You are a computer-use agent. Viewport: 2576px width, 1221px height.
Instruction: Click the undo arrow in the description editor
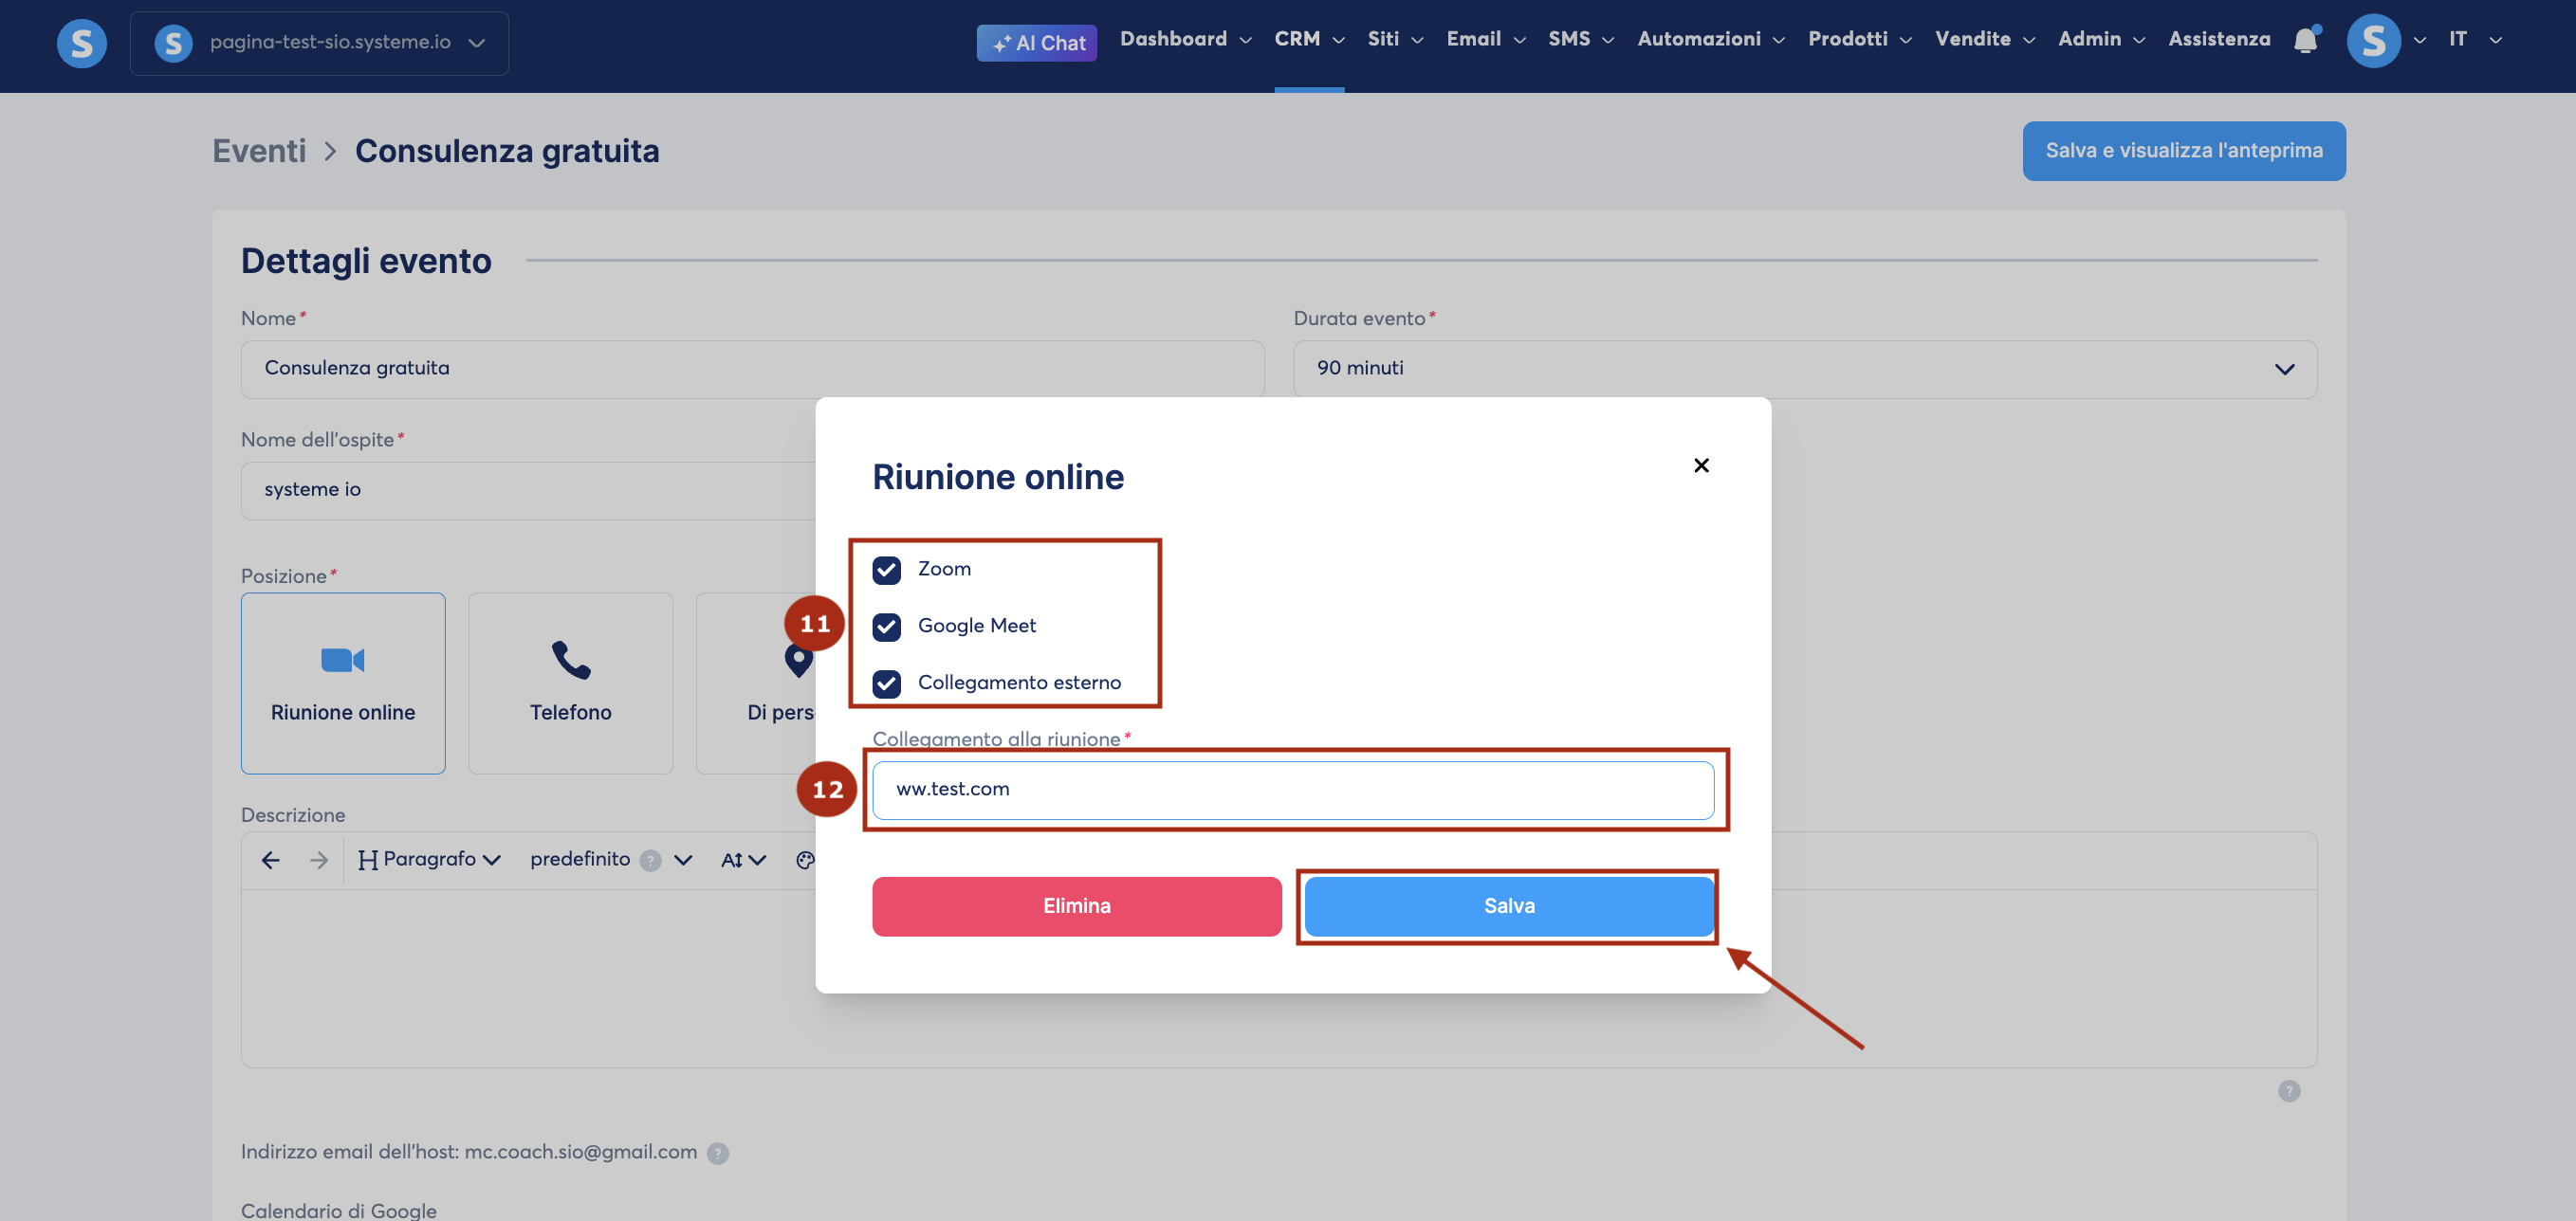pyautogui.click(x=270, y=861)
